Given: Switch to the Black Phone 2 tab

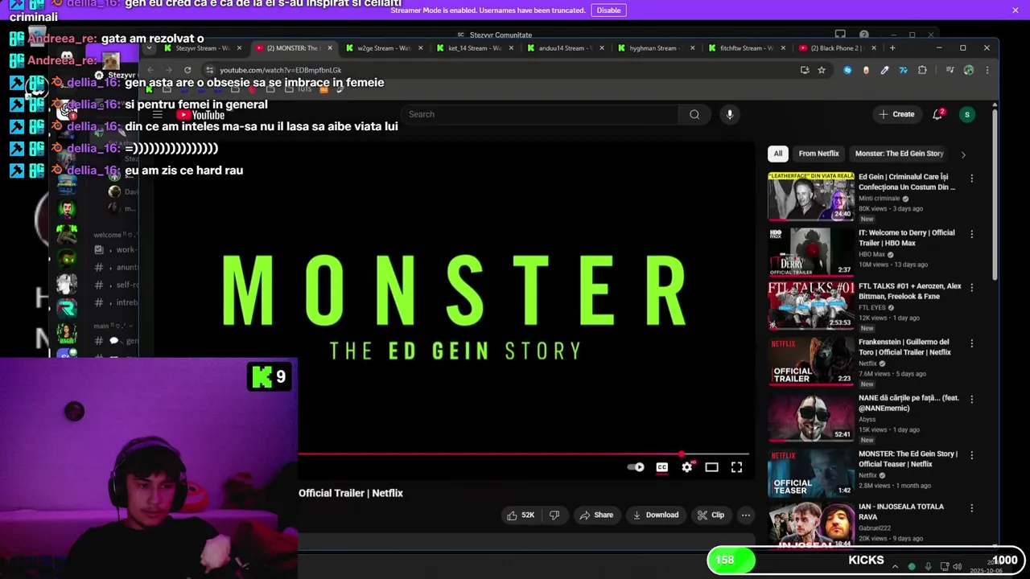Looking at the screenshot, I should coord(837,47).
